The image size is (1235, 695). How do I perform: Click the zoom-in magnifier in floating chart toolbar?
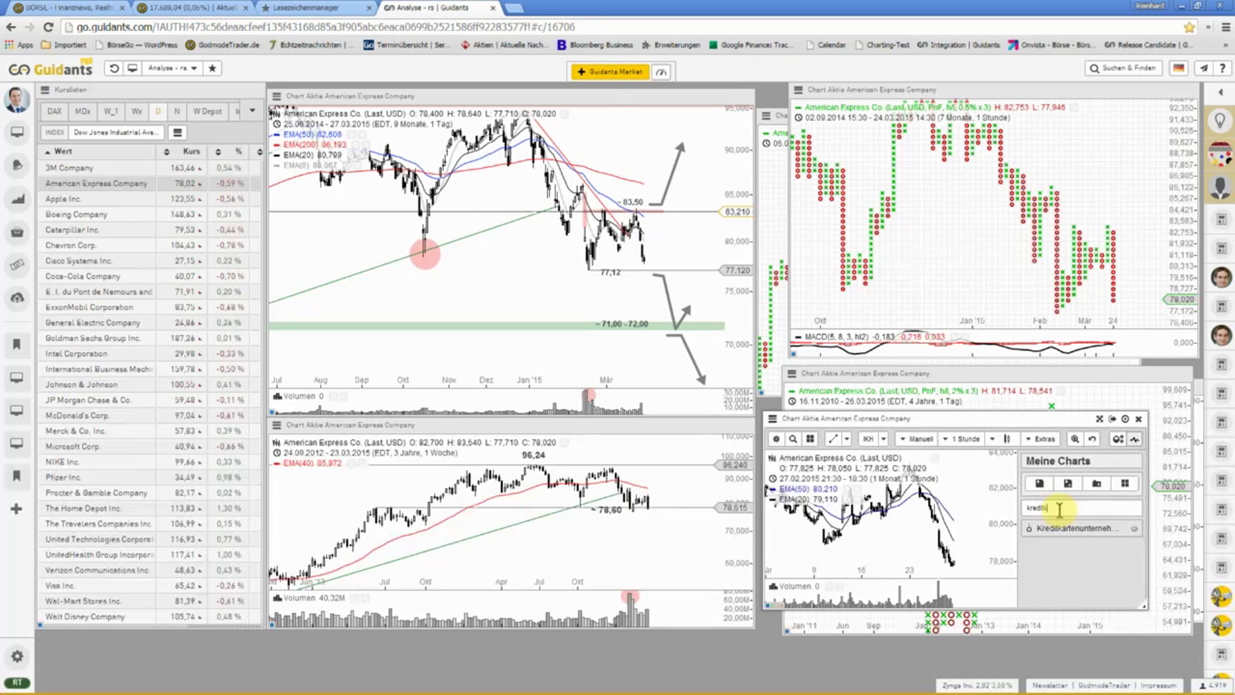pos(1075,439)
